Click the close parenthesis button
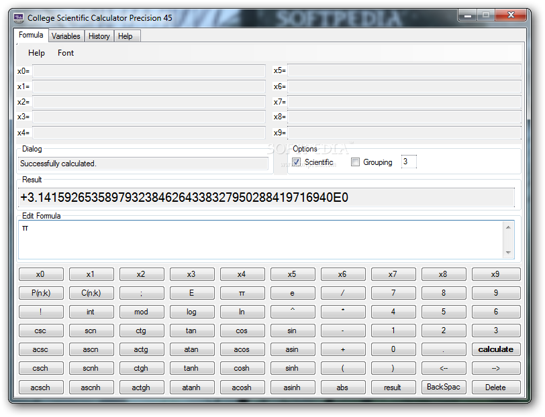The image size is (545, 417). (x=393, y=368)
